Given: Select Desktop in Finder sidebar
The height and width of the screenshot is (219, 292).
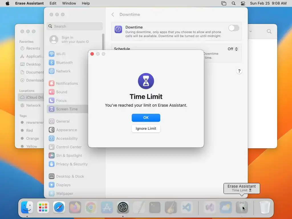Looking at the screenshot, I should coord(31,64).
